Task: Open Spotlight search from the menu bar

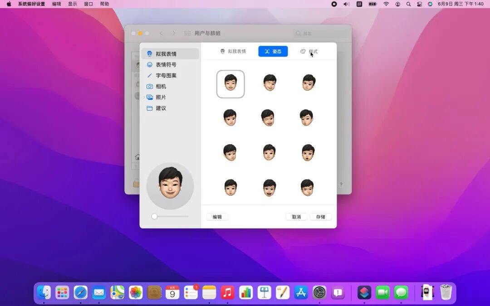Action: tap(408, 4)
